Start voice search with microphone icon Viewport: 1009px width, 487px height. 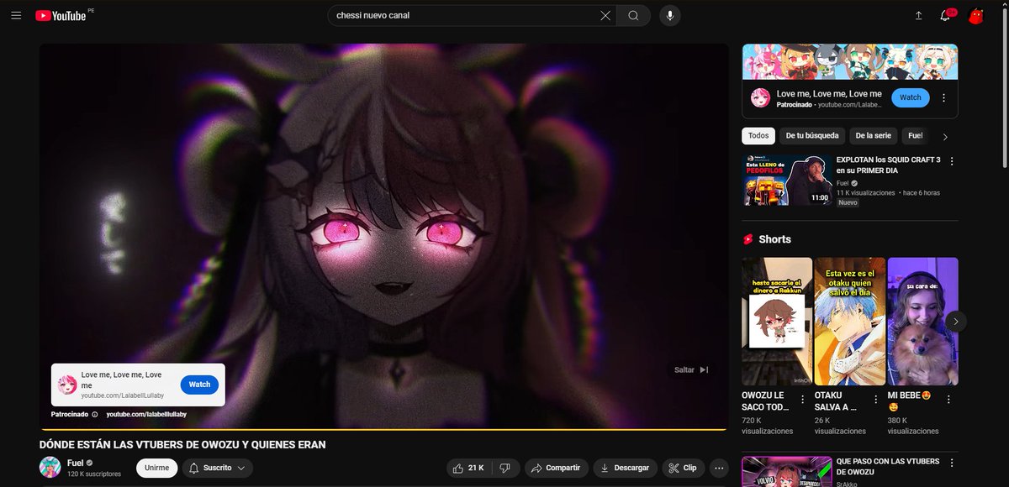click(670, 15)
